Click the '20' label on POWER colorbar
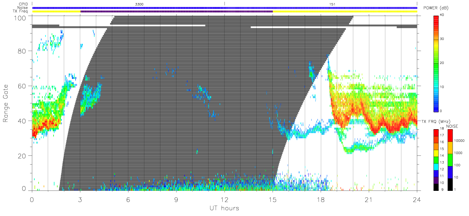469x216 pixels. click(442, 63)
